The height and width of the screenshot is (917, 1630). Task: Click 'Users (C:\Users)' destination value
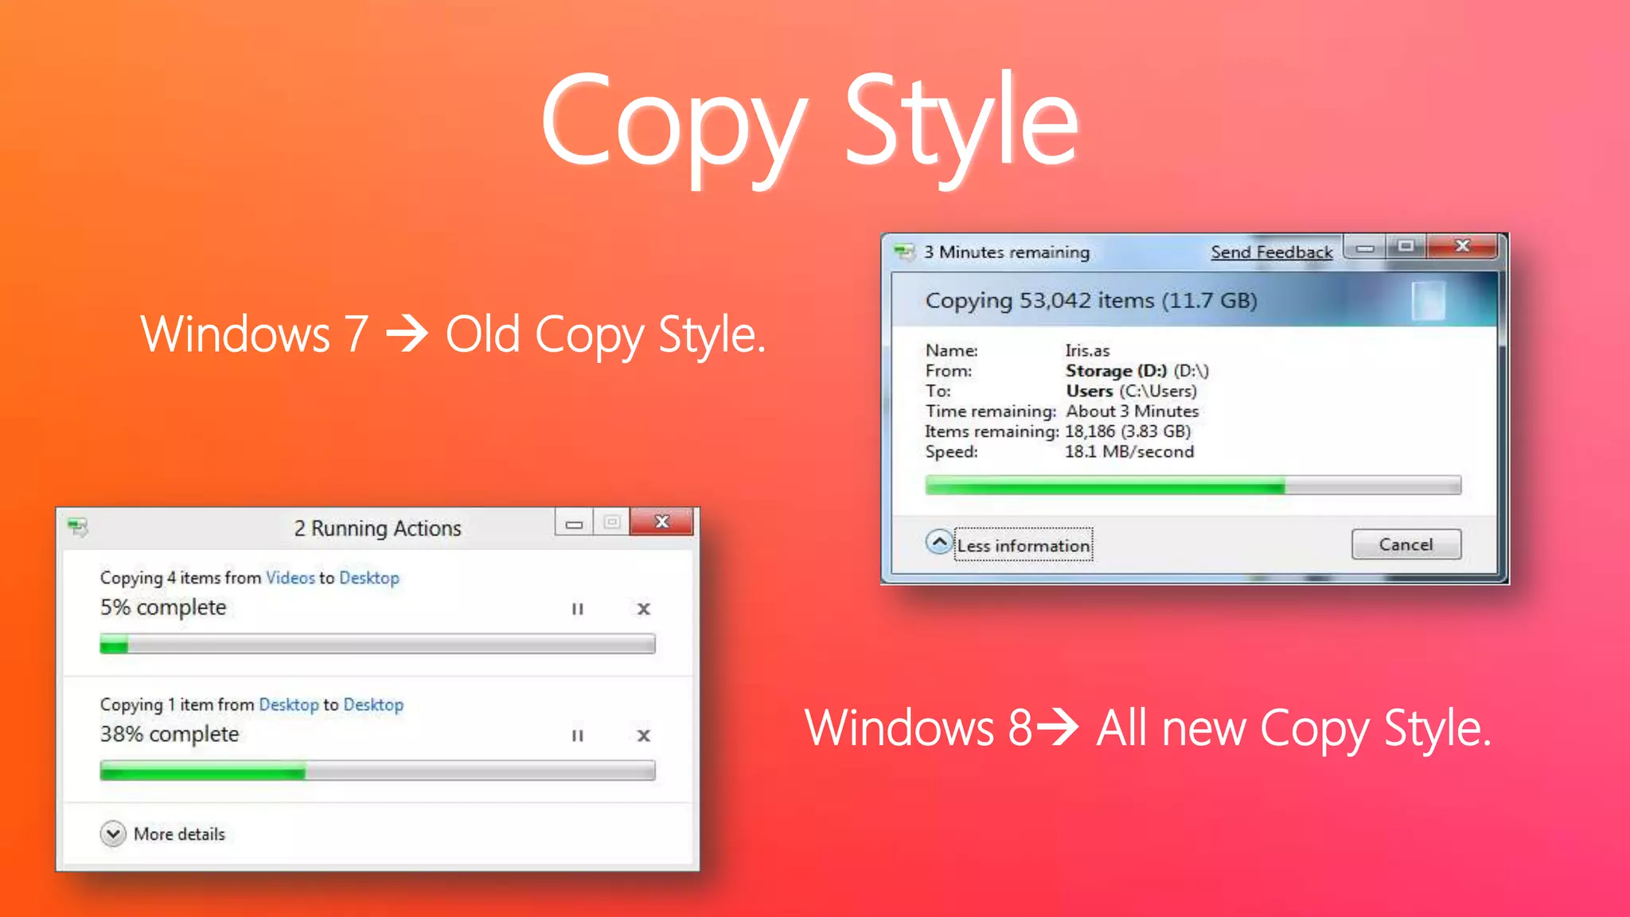point(1131,392)
